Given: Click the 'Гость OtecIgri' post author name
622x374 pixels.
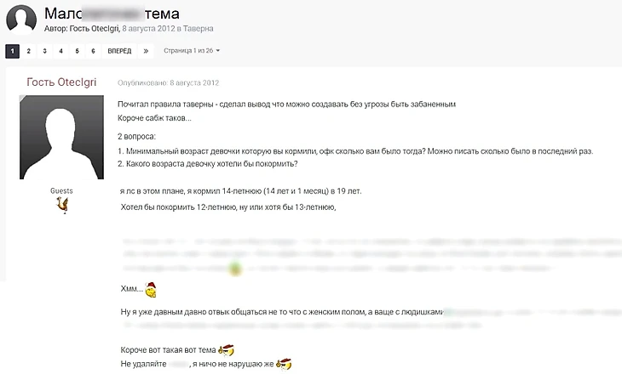Looking at the screenshot, I should click(61, 82).
